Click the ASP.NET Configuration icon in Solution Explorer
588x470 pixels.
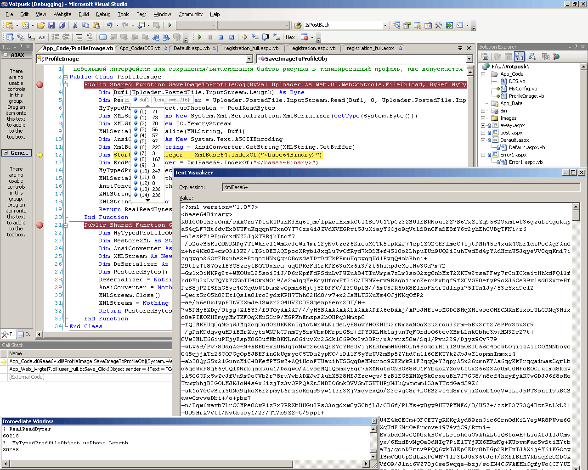pos(556,56)
